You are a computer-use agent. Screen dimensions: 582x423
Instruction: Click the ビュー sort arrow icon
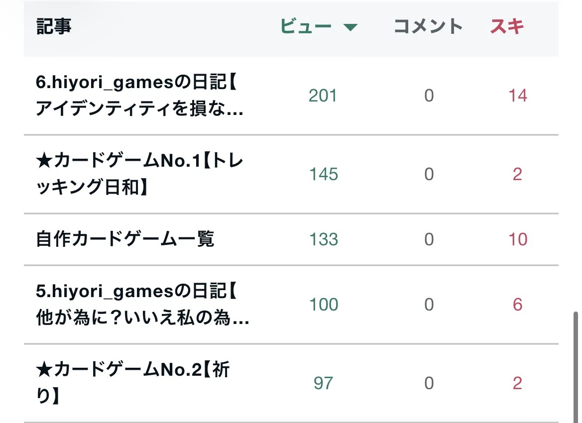[350, 27]
